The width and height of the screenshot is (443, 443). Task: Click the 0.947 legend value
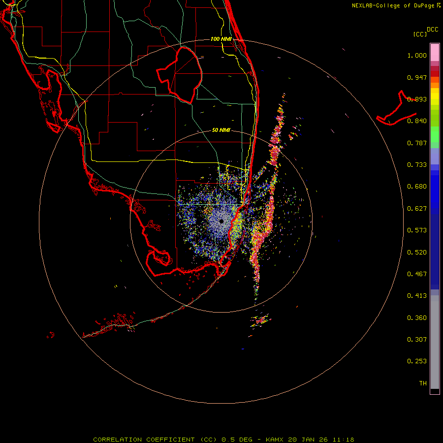click(417, 77)
